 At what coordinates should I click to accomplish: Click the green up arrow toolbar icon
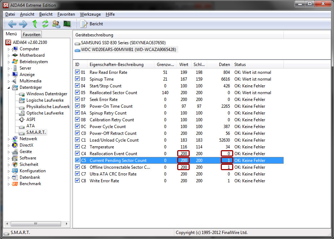coord(35,24)
